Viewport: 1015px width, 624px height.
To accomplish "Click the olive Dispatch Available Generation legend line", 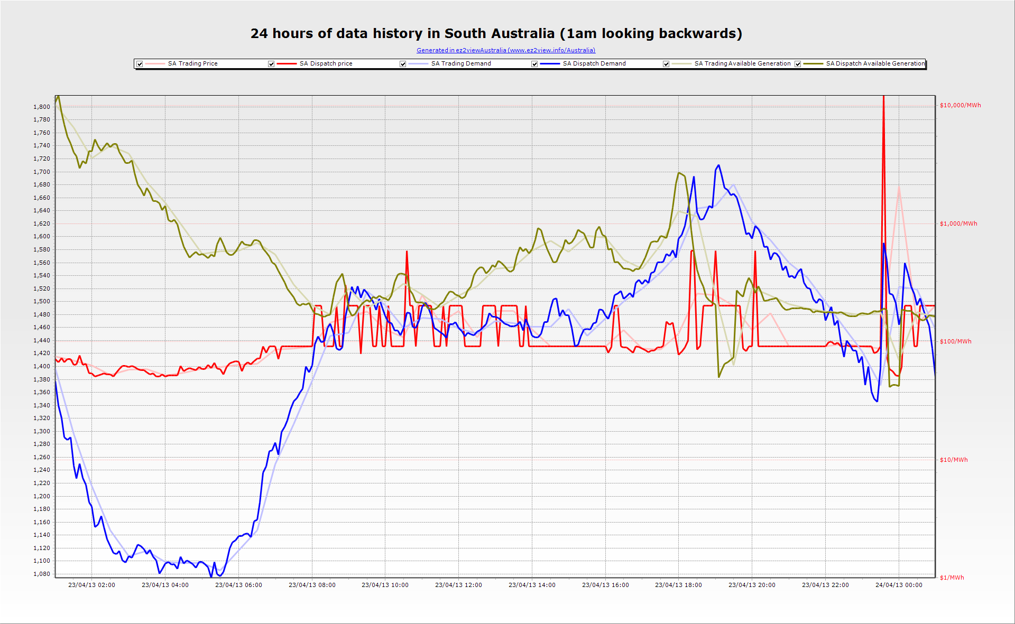I will click(x=813, y=64).
